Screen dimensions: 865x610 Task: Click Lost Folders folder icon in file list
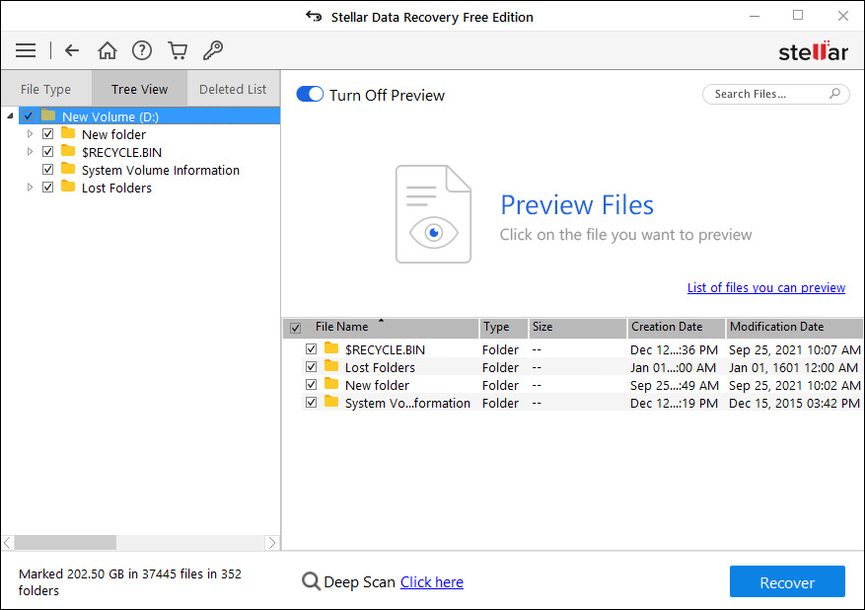tap(331, 366)
